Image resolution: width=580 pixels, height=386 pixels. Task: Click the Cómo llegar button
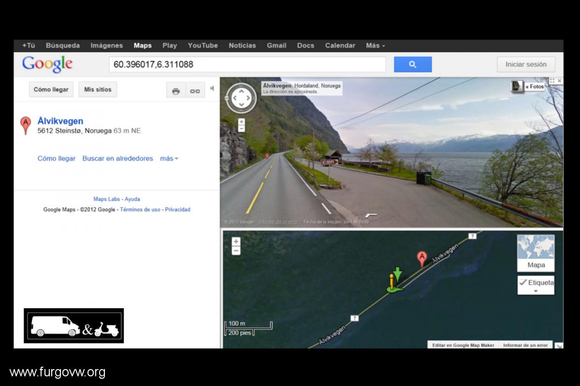pos(51,89)
